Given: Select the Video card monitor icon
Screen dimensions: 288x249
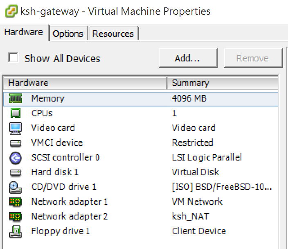Looking at the screenshot, I should pos(15,128).
